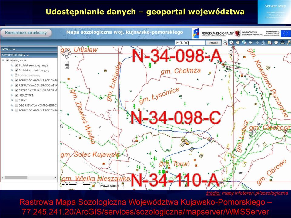Expand Podział administracyjny node

point(12,70)
